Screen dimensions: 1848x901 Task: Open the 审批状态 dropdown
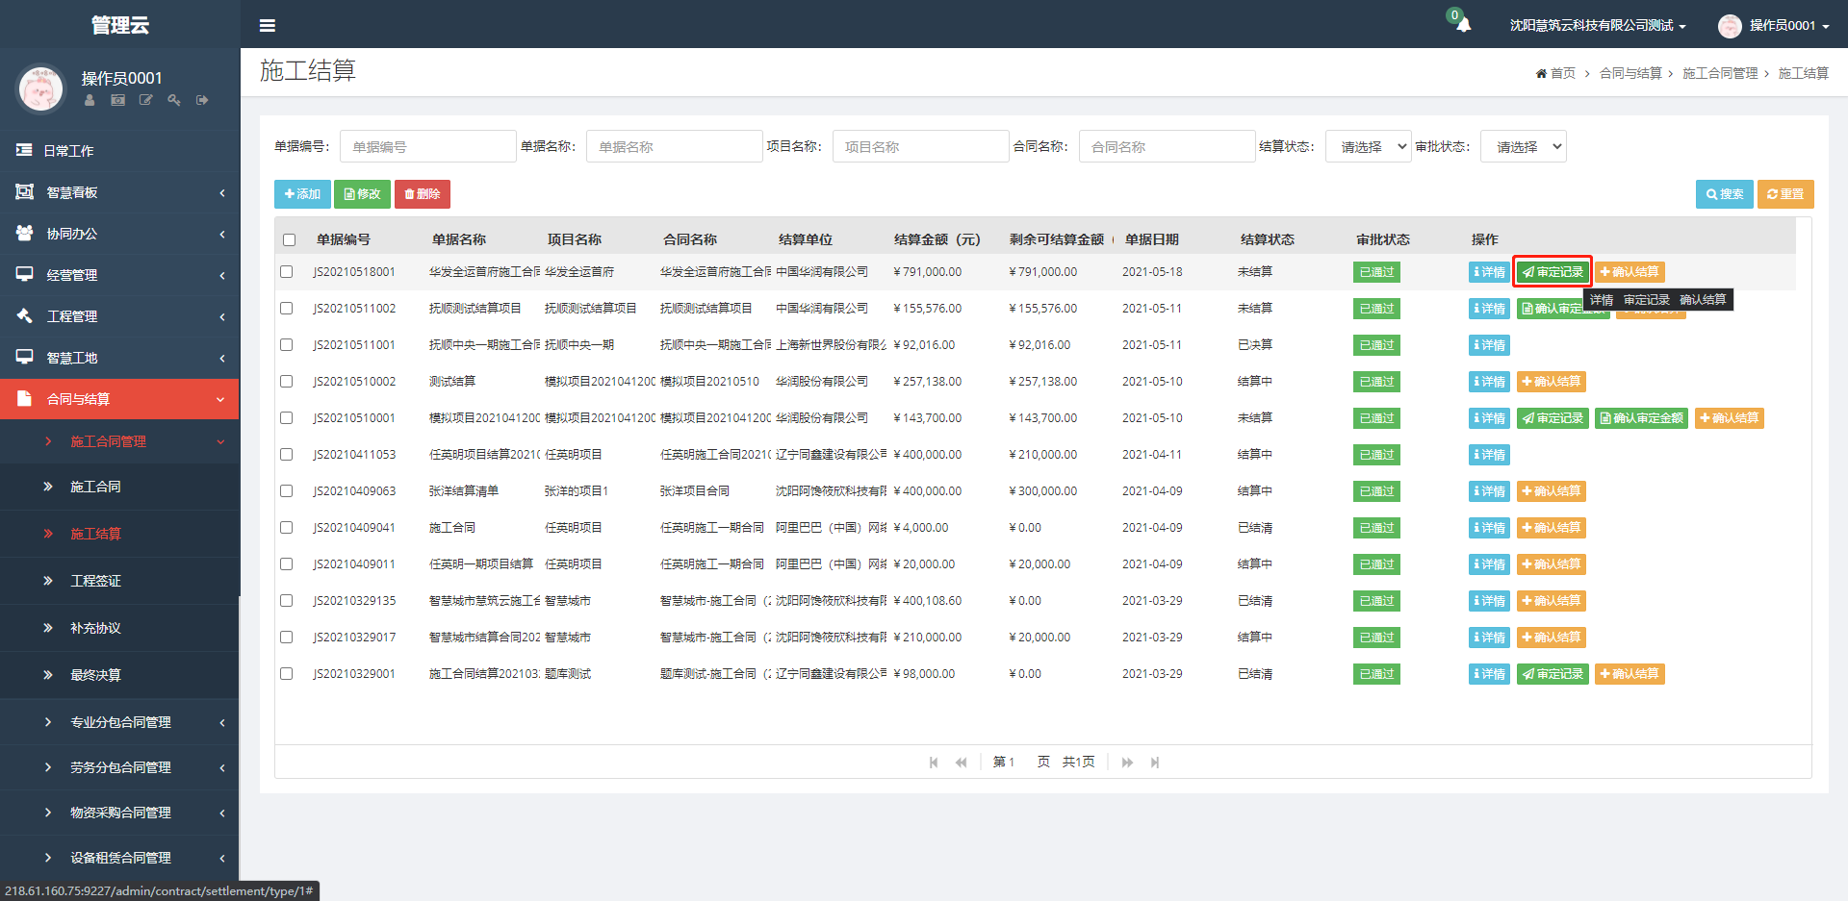pyautogui.click(x=1523, y=146)
